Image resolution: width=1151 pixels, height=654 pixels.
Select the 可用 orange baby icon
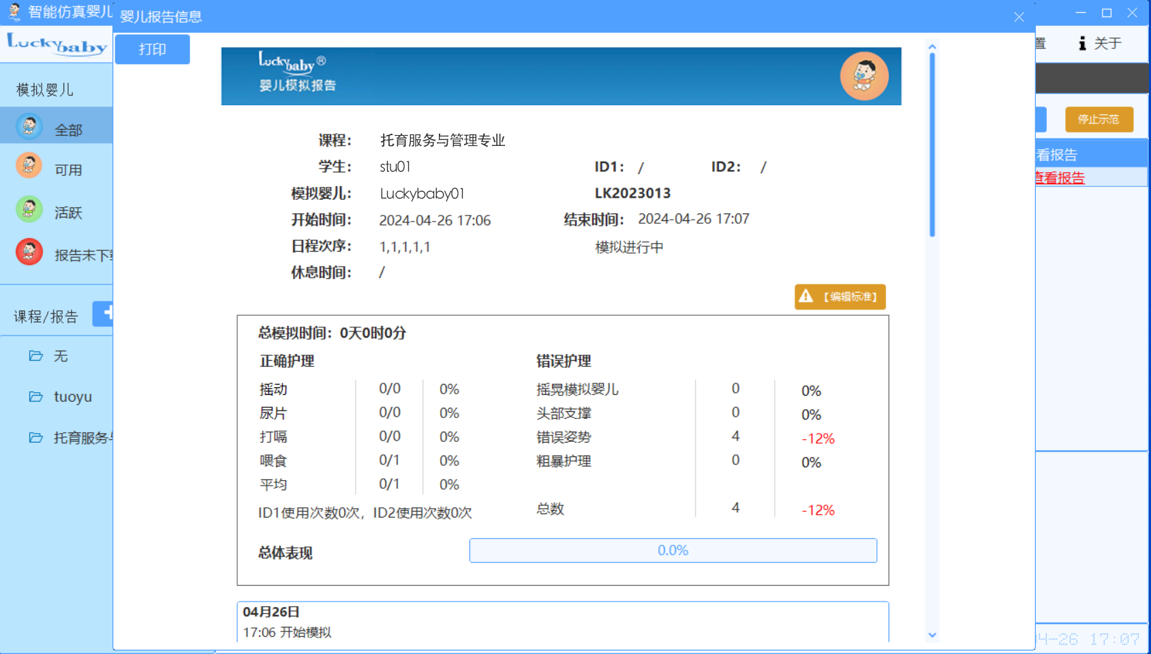coord(29,166)
